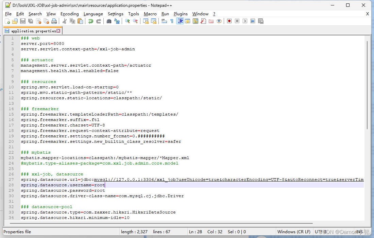The width and height of the screenshot is (374, 238).
Task: Close the application.properties tab with its X
Action: click(x=58, y=31)
